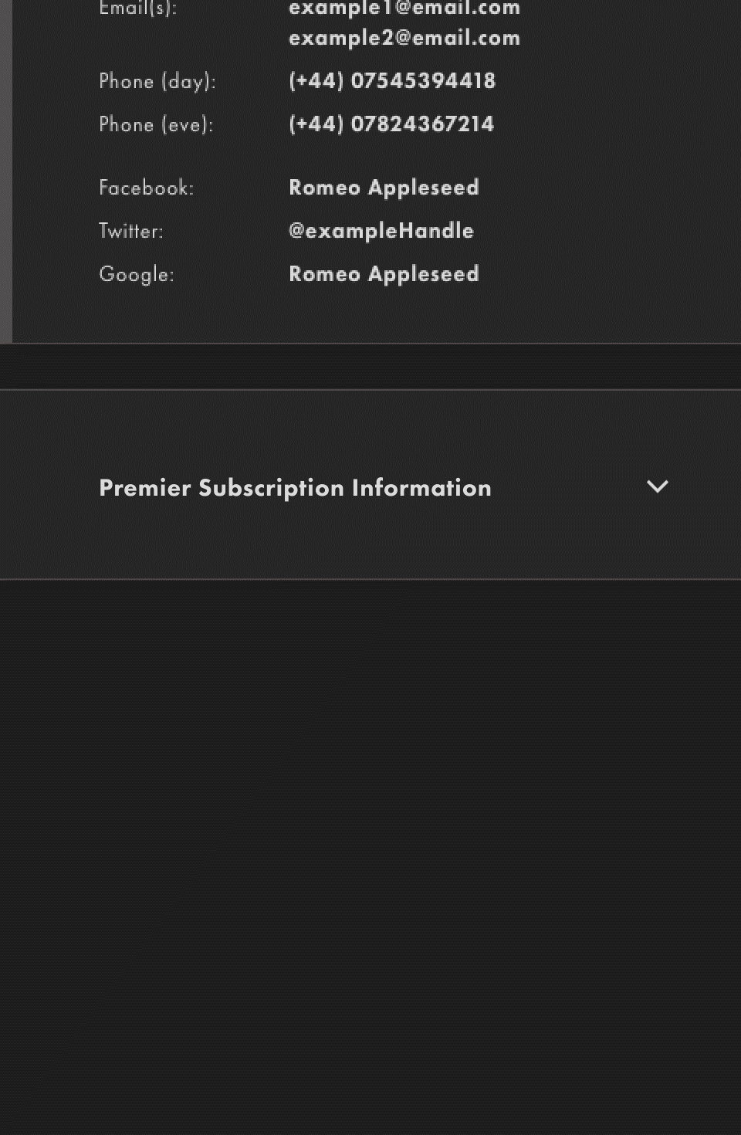Click empty area below Premier Subscription panel
This screenshot has width=741, height=1135.
370,849
